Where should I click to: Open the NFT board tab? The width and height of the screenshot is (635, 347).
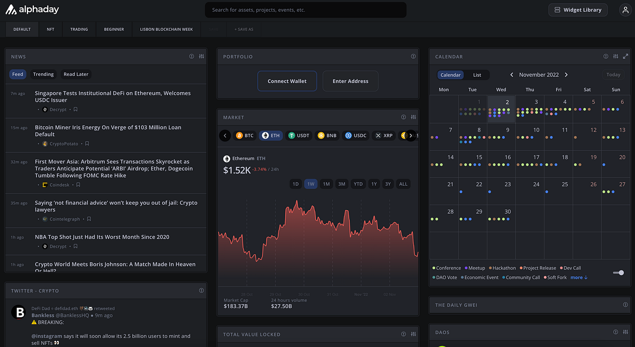point(50,29)
